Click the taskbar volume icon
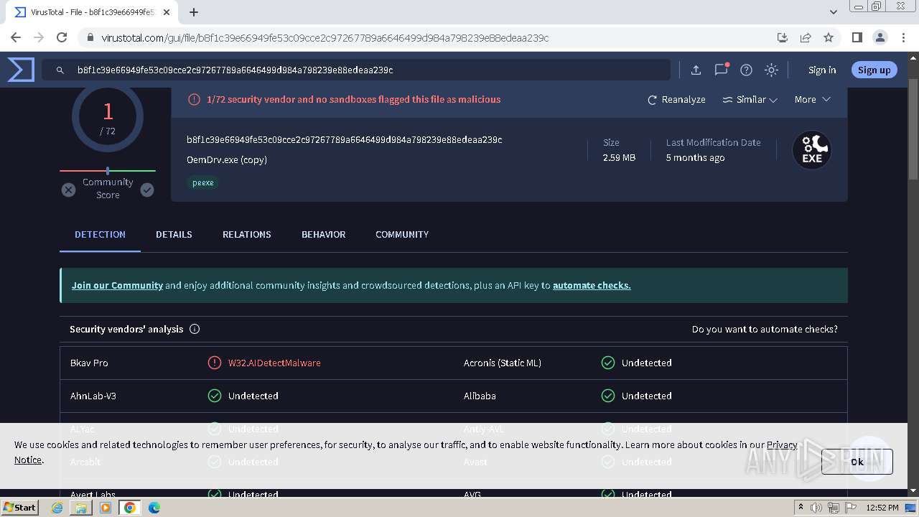919x517 pixels. pos(816,508)
